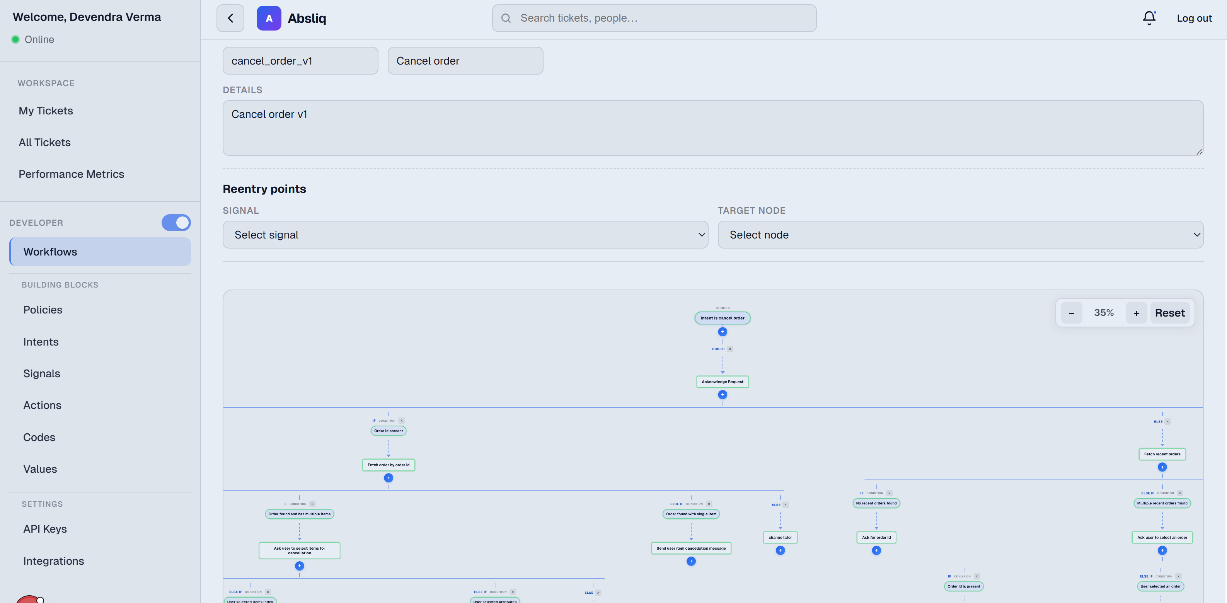Remove the ELSE branch above Fetch recent orders
This screenshot has height=603, width=1227.
point(1167,422)
